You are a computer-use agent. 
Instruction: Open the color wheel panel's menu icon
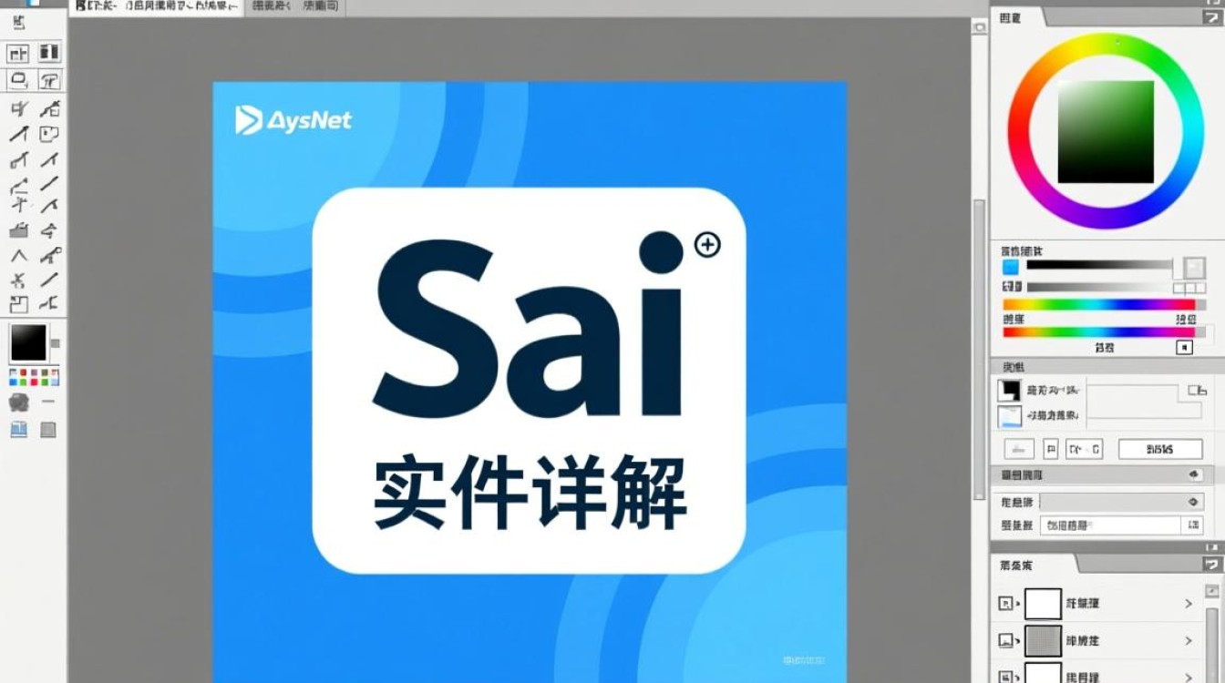[x=1211, y=17]
